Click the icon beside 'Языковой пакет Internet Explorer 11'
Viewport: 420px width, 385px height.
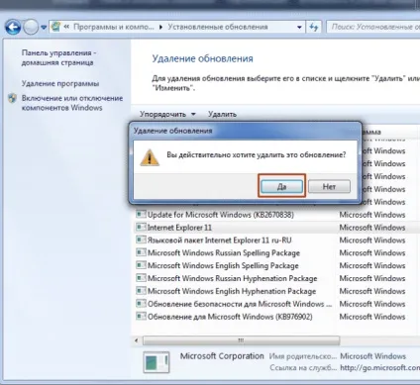click(x=141, y=240)
